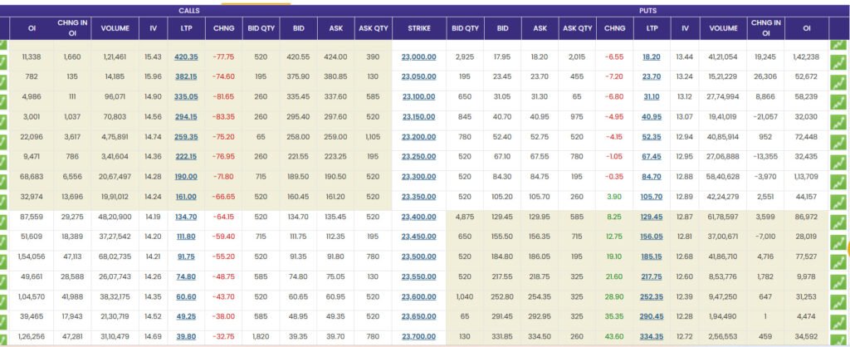
Task: Open the 23,000.00 strike price link
Action: coord(418,57)
